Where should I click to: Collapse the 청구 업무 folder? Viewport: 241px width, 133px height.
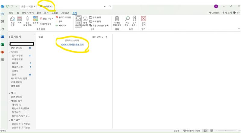(10, 120)
